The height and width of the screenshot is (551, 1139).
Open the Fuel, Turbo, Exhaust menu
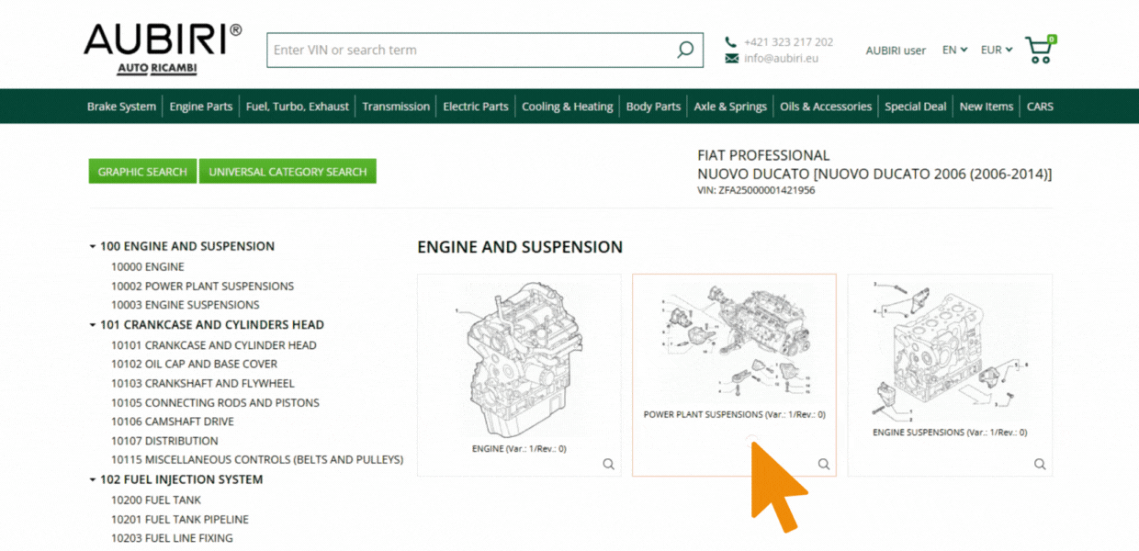(298, 107)
